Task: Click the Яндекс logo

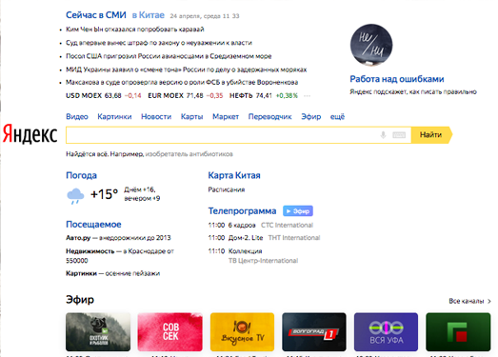Action: [30, 133]
